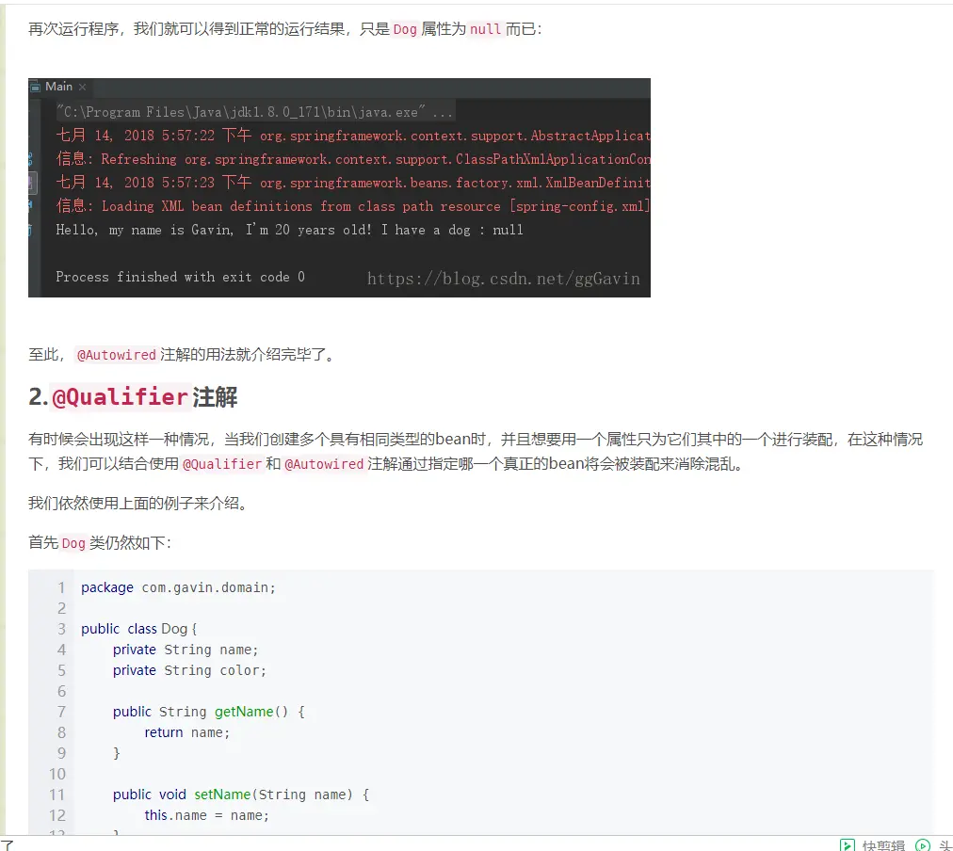This screenshot has width=953, height=851.
Task: Click code line 'public void setName(String name) {'
Action: pyautogui.click(x=241, y=795)
